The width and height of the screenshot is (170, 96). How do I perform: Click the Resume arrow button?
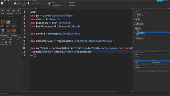click(35, 3)
